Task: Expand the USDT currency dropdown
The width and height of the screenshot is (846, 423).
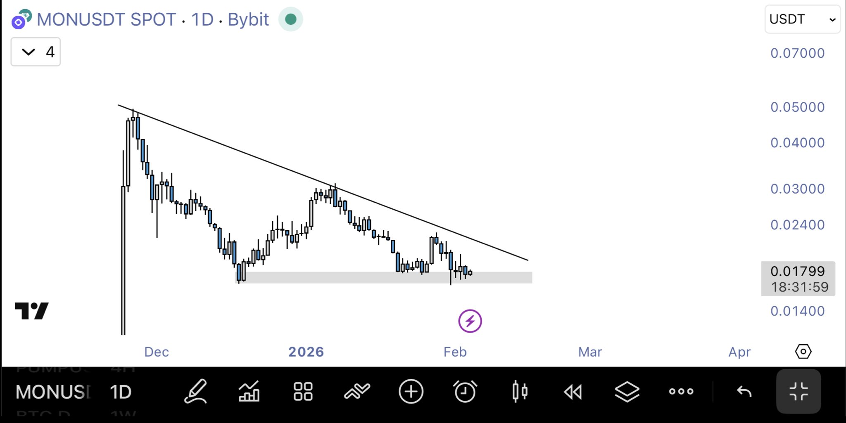Action: click(x=802, y=19)
